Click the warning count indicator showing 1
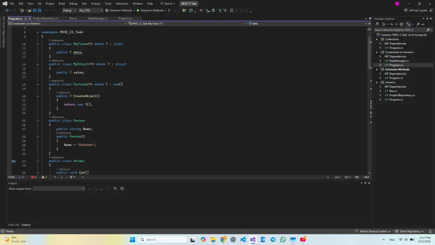Screen dimensions: 435x245 (x=44, y=177)
